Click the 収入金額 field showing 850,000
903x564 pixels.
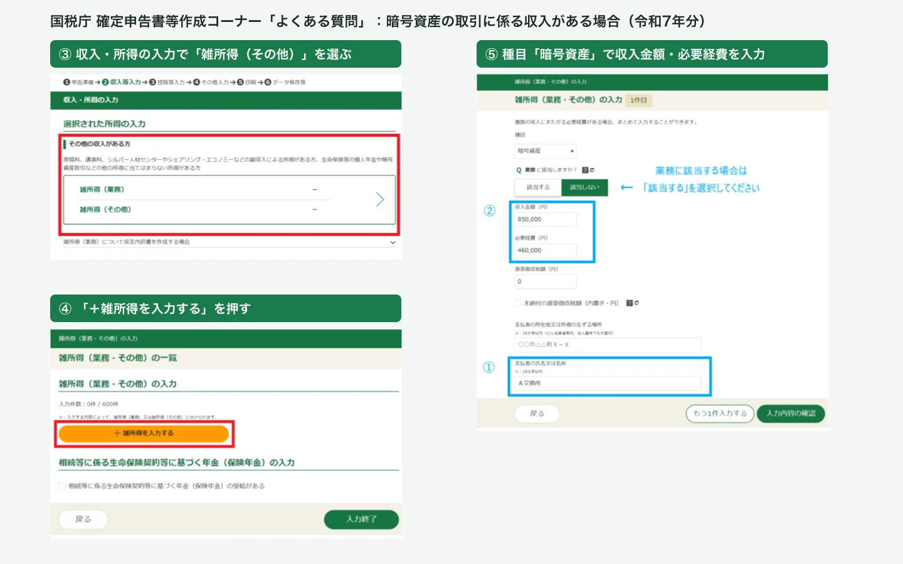pos(546,219)
